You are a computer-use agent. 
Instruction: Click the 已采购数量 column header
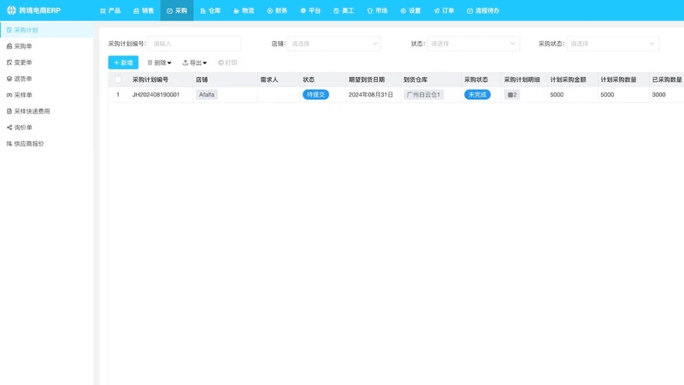pos(667,80)
